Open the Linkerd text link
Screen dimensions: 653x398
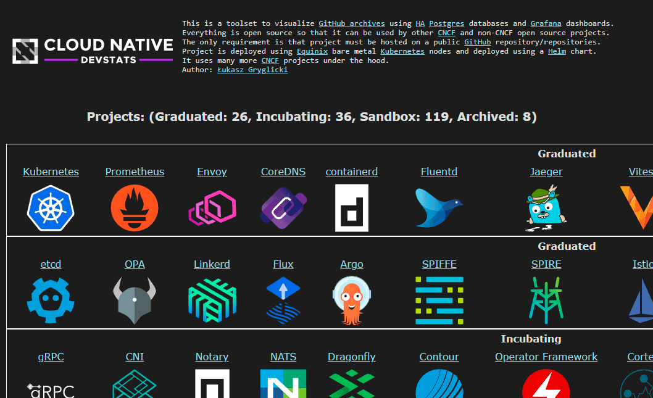click(x=212, y=264)
